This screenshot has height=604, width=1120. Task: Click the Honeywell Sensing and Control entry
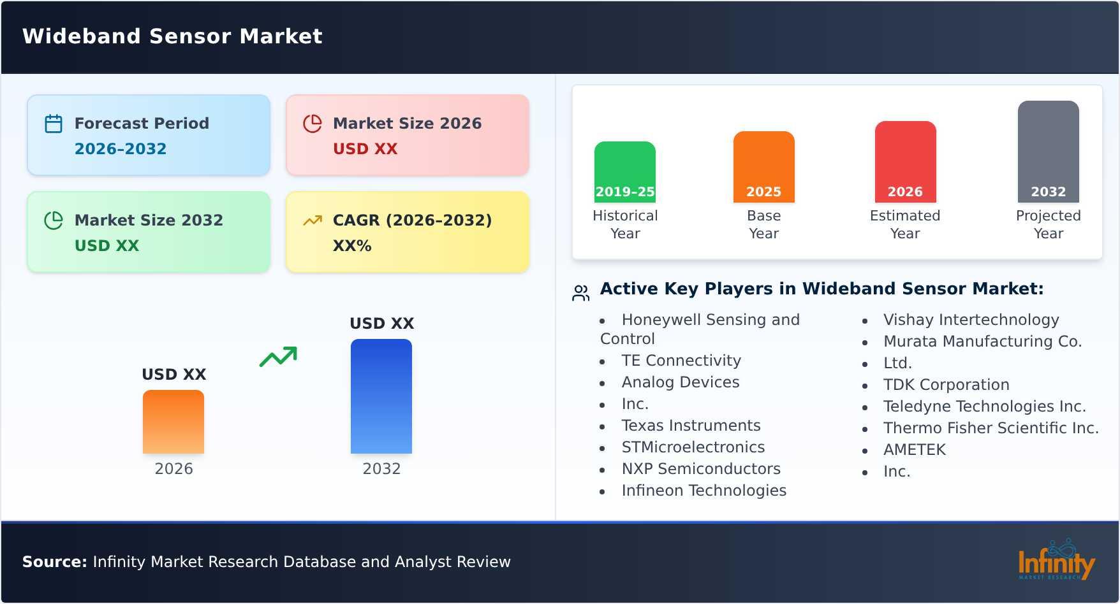coord(700,329)
